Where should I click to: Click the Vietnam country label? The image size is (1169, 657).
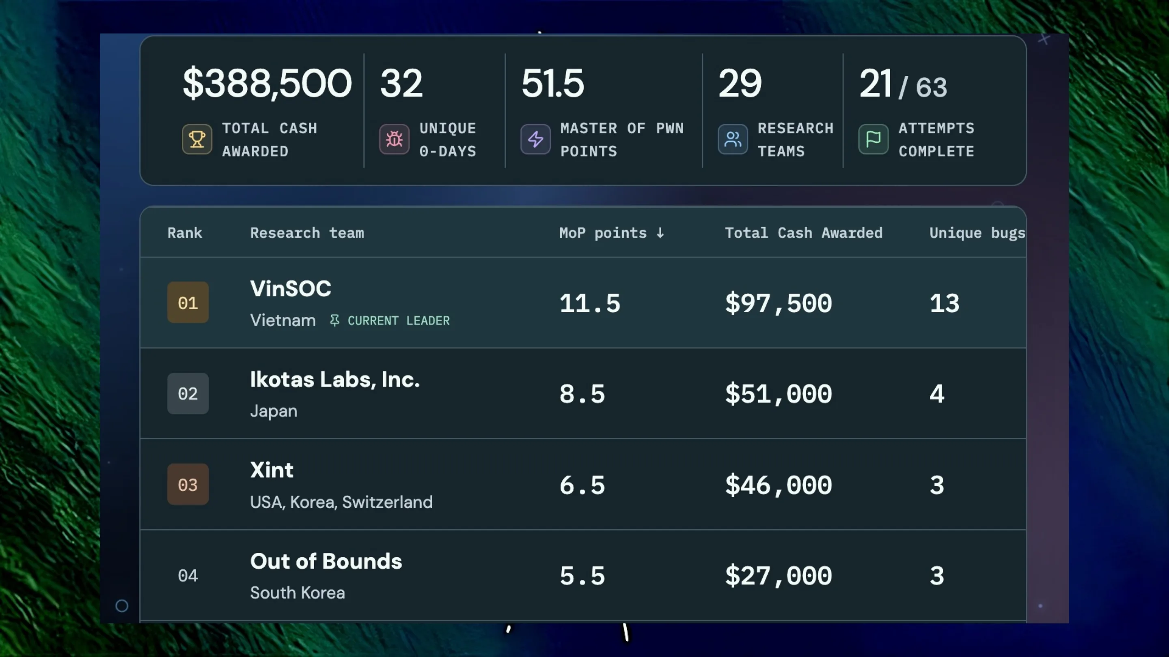(283, 320)
